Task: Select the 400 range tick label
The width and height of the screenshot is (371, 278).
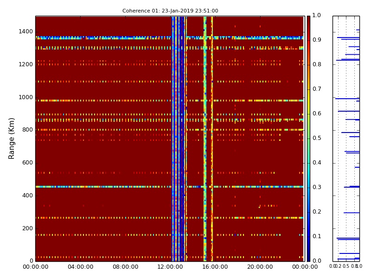Action: point(28,196)
